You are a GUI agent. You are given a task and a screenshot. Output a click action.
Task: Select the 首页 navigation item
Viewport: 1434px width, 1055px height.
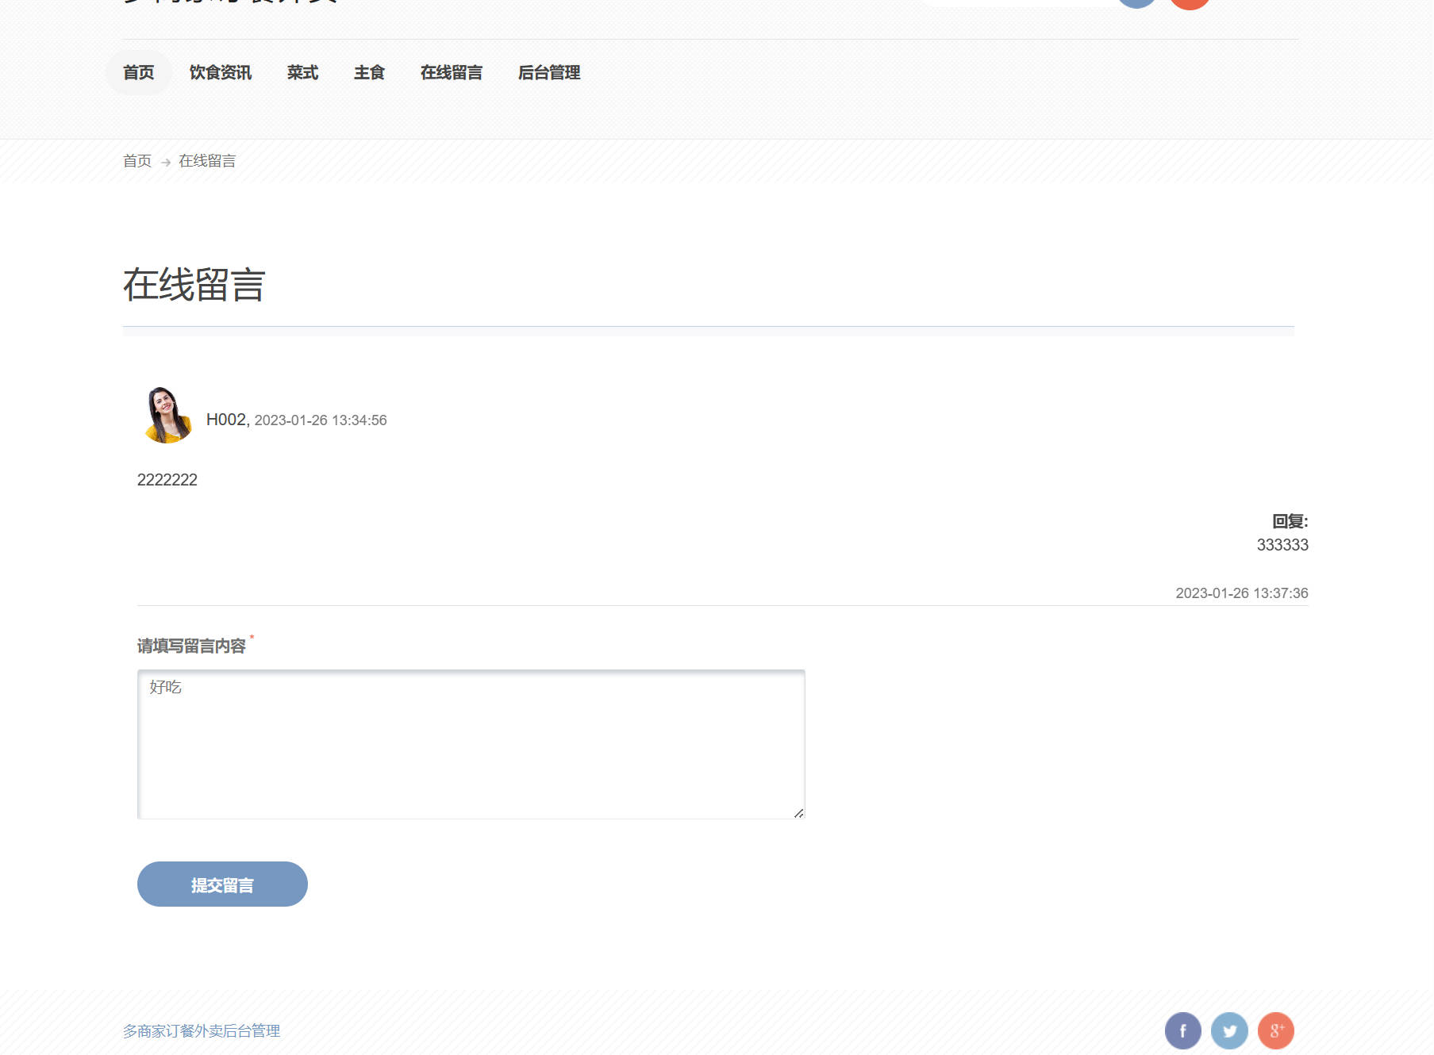(138, 72)
